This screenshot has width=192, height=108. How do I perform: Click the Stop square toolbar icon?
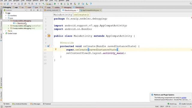coord(71,4)
